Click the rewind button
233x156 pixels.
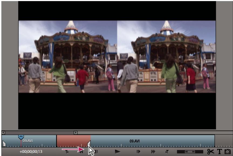point(81,152)
